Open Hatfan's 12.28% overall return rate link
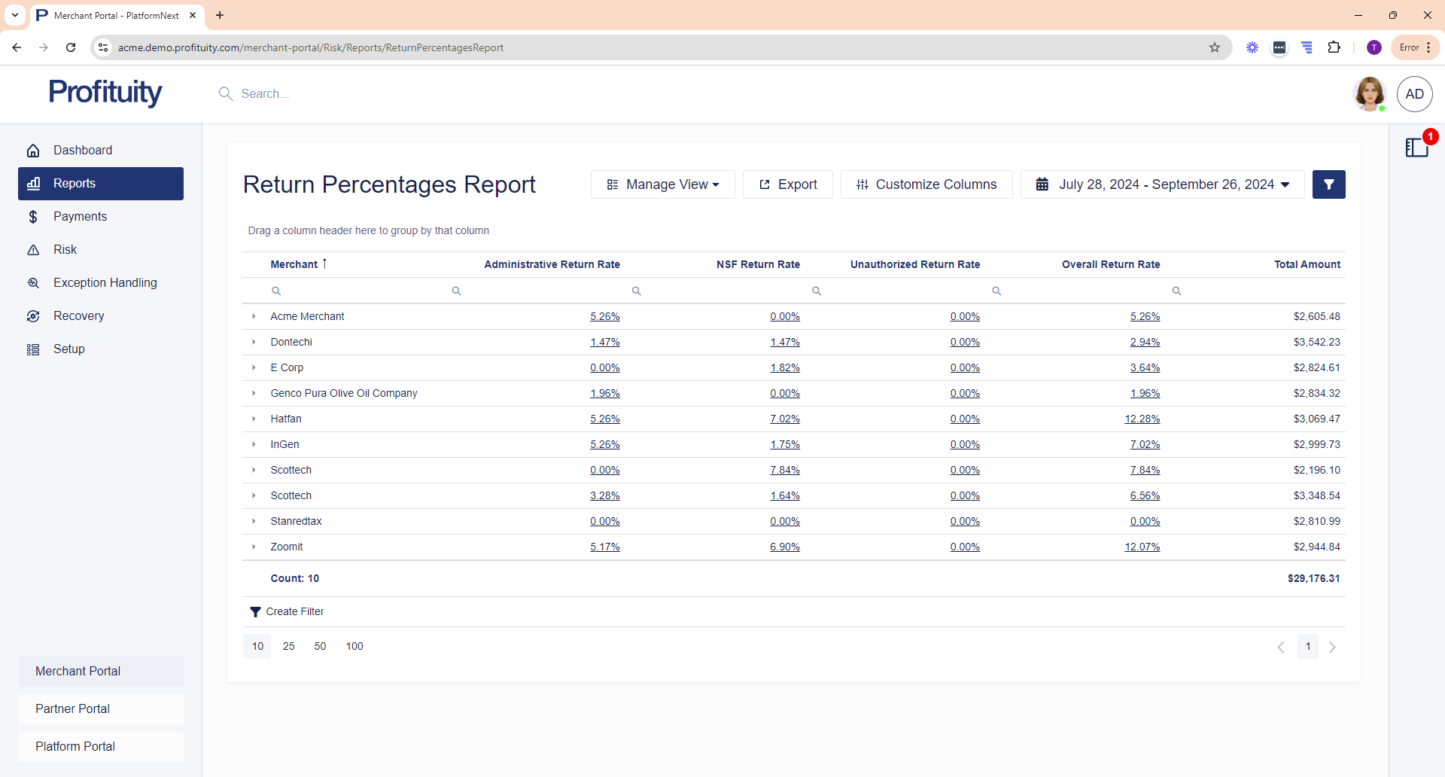1445x777 pixels. [1142, 419]
